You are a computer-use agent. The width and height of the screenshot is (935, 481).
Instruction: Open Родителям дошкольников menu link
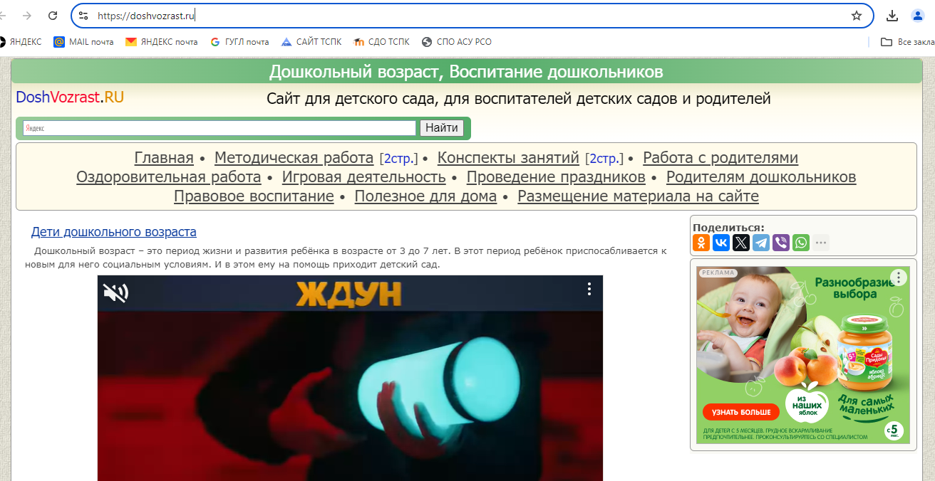coord(761,177)
